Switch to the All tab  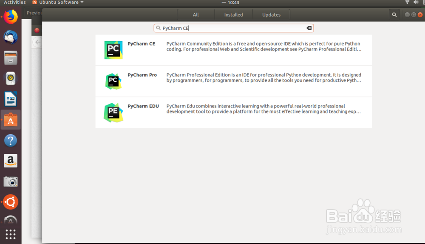[x=195, y=15]
